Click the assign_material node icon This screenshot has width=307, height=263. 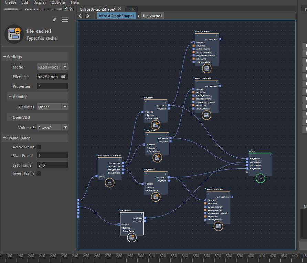pos(207,69)
